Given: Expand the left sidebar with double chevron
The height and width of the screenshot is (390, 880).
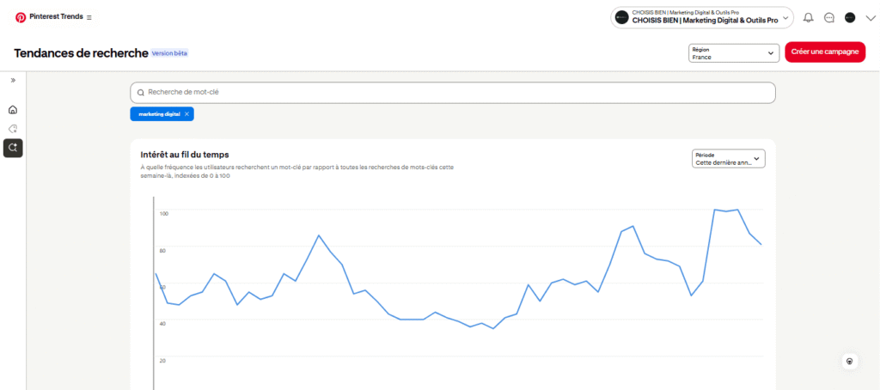Looking at the screenshot, I should tap(13, 80).
